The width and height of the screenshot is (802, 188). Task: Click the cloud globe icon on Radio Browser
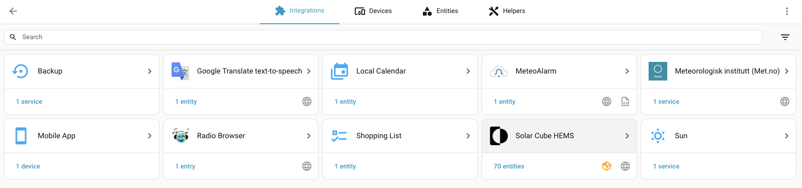[x=307, y=166]
